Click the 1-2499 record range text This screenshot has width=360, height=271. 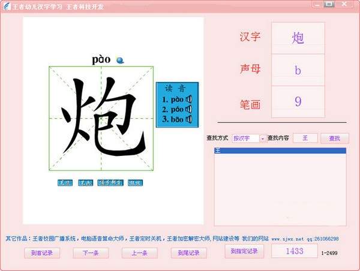[329, 253]
